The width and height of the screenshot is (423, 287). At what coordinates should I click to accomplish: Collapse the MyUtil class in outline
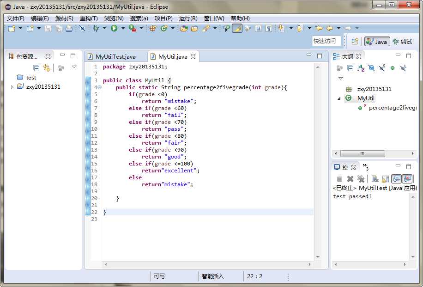[339, 98]
